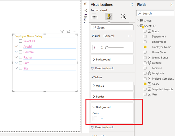Check Ram in the slicer
This screenshot has width=175, height=136.
pyautogui.click(x=20, y=63)
